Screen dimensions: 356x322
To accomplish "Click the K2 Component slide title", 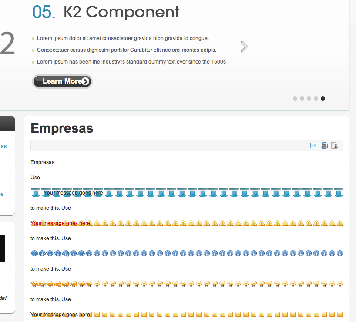I will tap(121, 12).
